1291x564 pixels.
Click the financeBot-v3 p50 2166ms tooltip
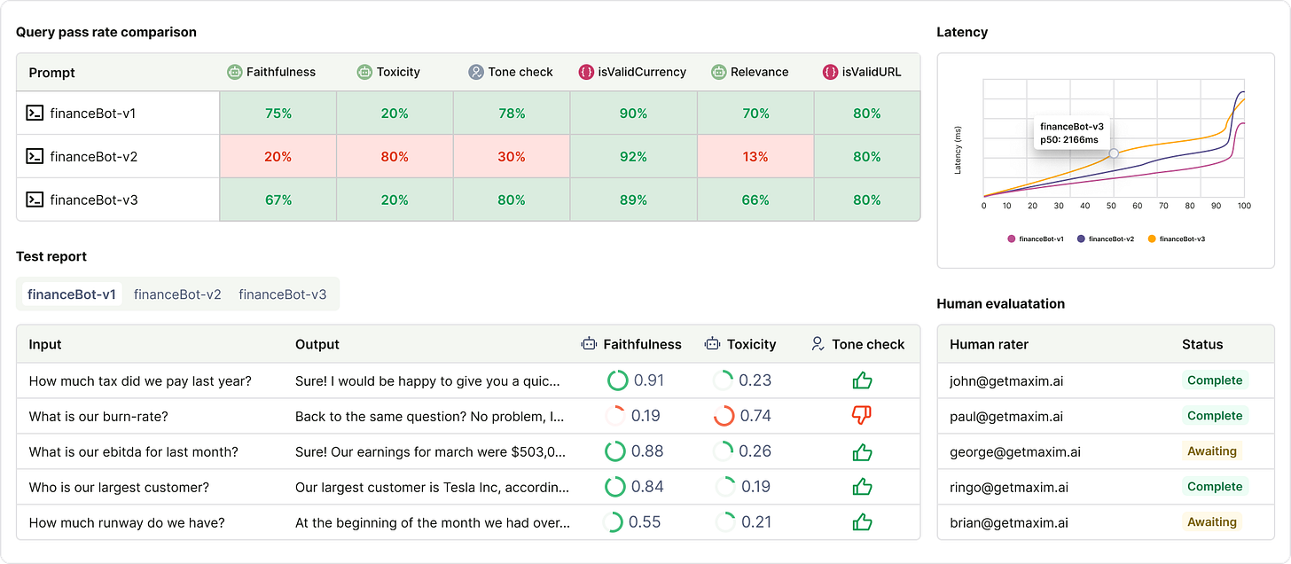click(1072, 134)
